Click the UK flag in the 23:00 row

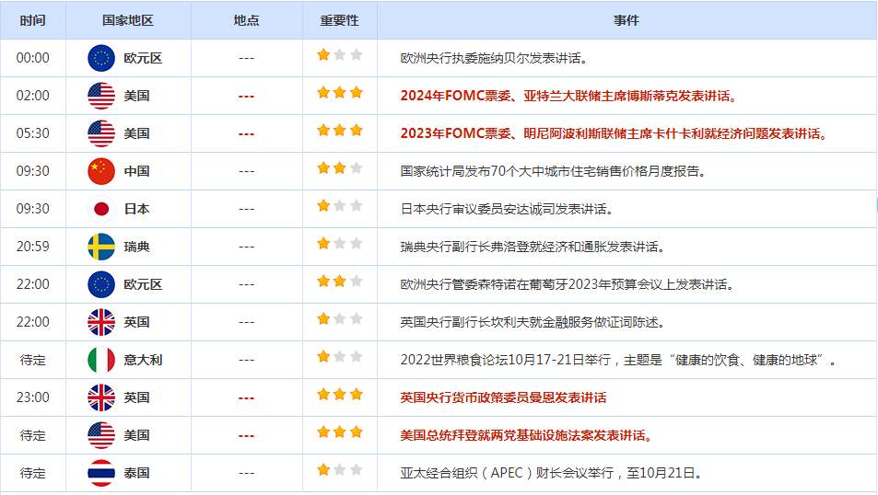coord(101,397)
